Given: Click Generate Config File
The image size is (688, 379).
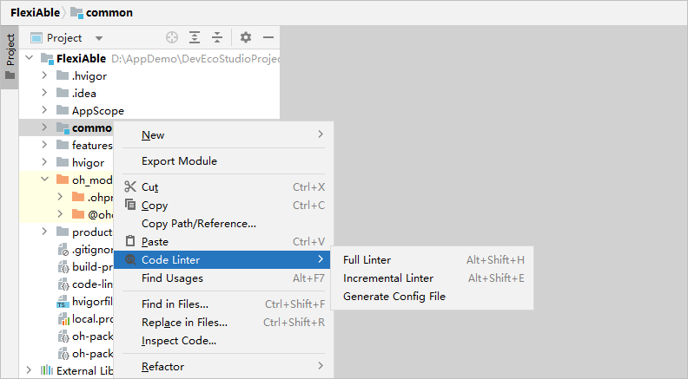Looking at the screenshot, I should 394,297.
